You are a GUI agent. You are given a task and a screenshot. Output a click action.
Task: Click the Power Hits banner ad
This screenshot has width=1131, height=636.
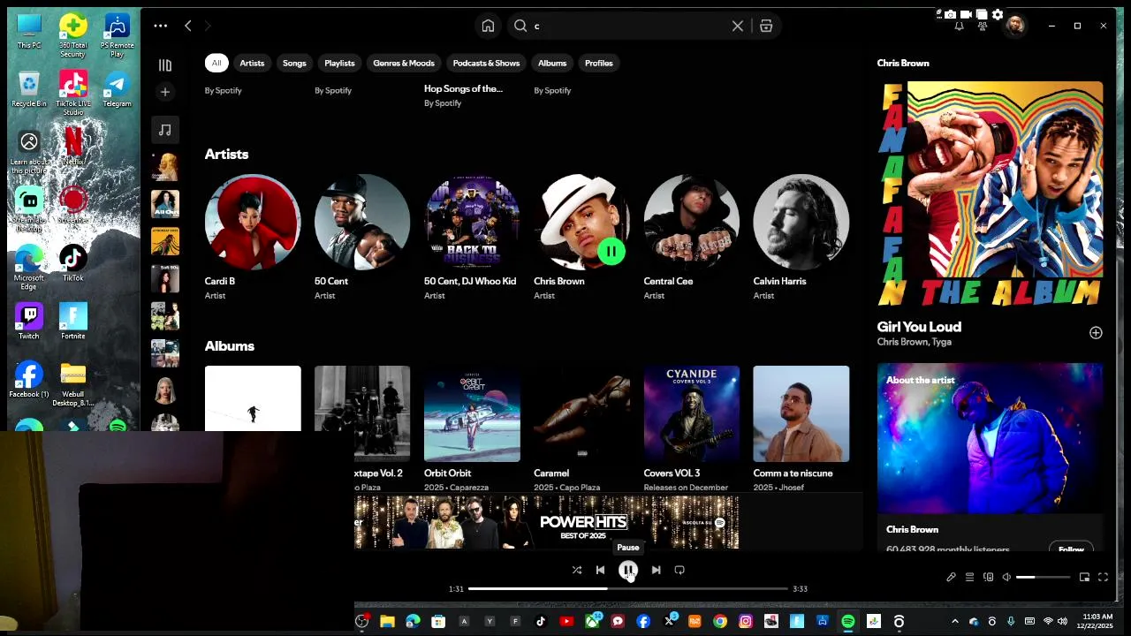pos(546,522)
